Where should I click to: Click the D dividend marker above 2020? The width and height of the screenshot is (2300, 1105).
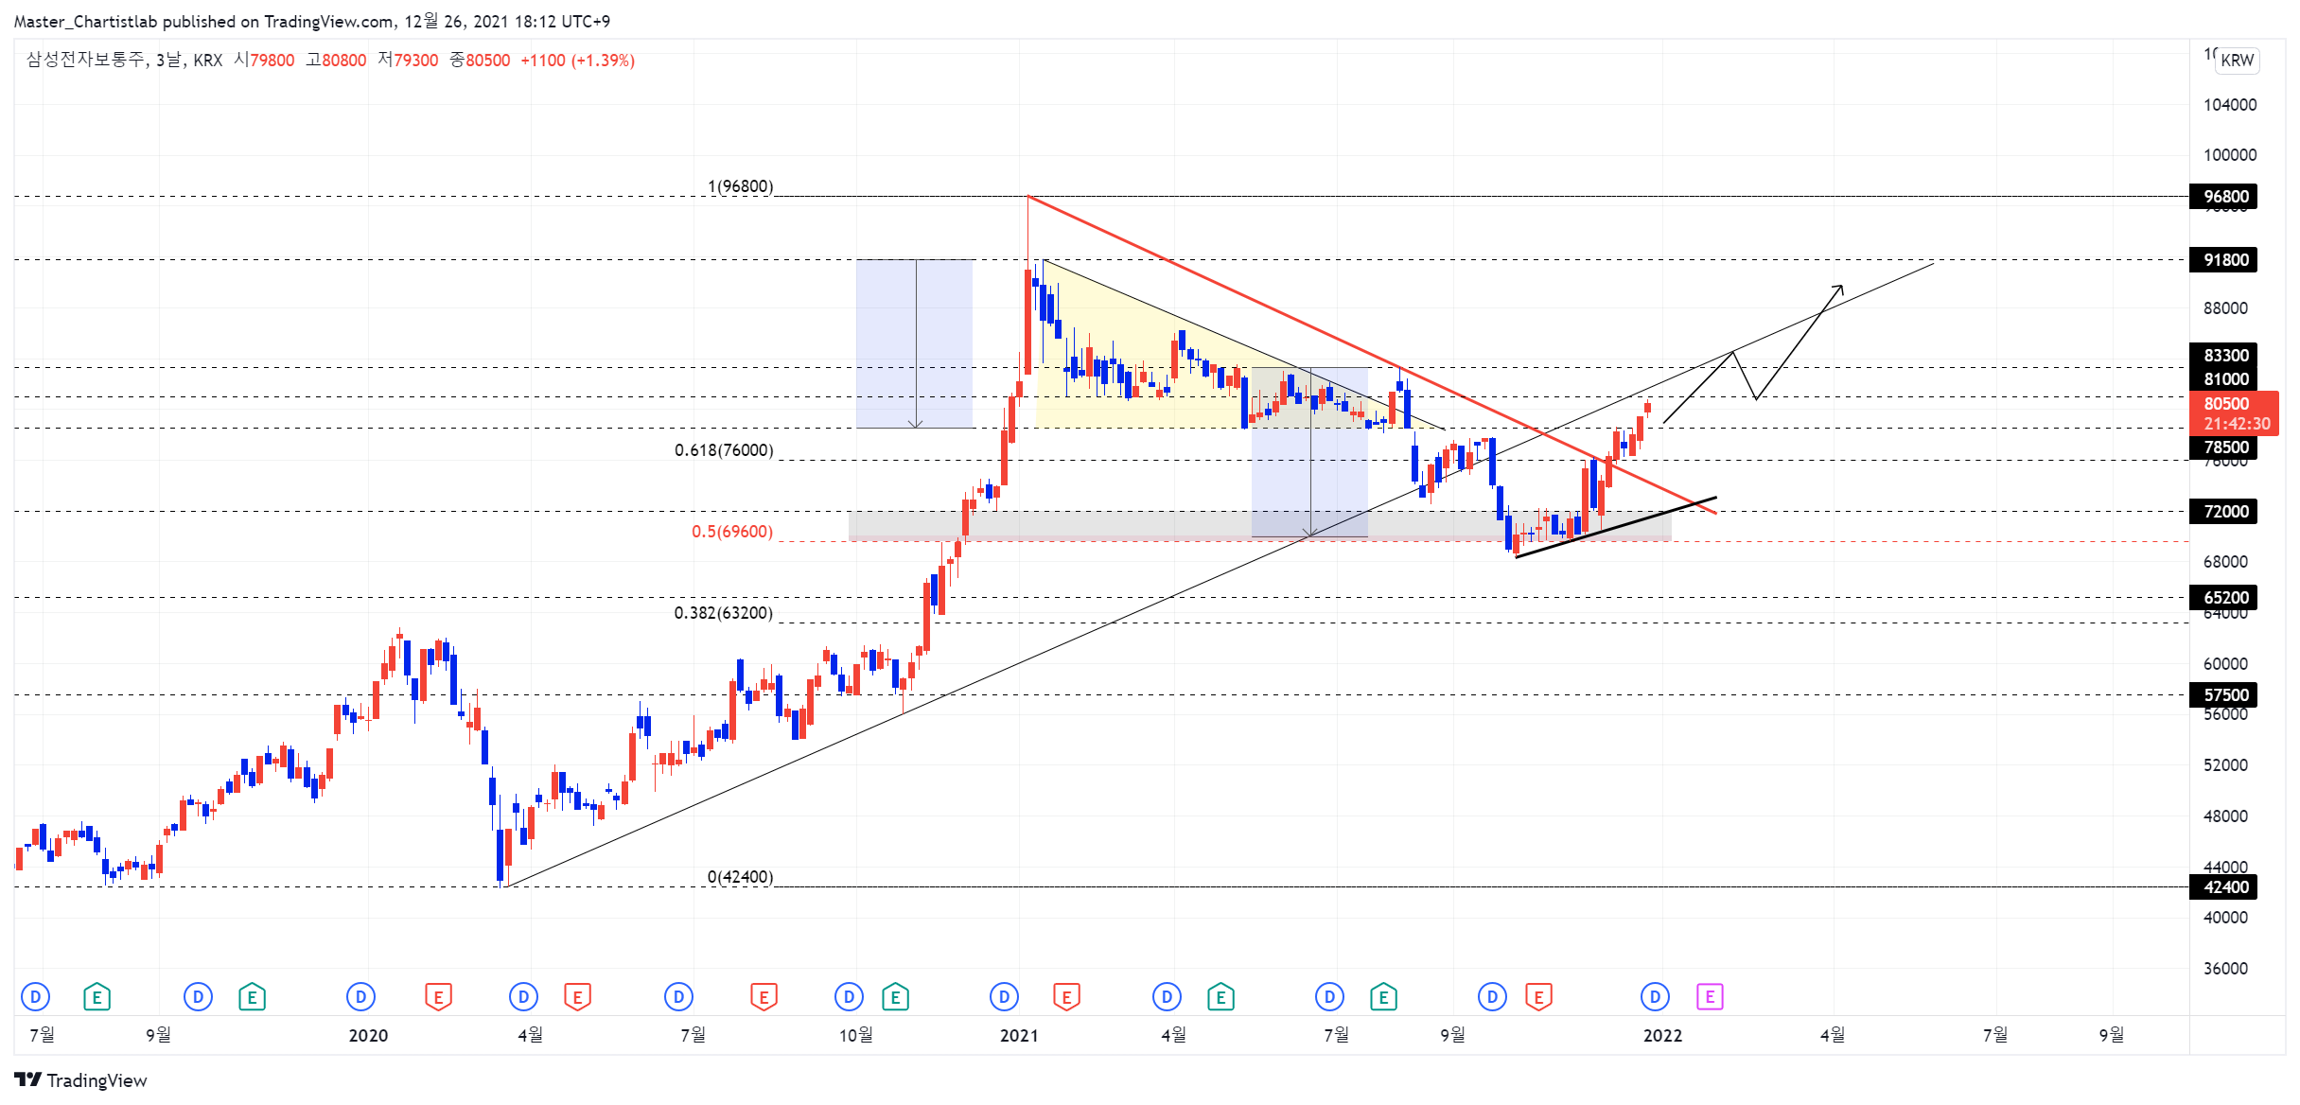coord(360,996)
